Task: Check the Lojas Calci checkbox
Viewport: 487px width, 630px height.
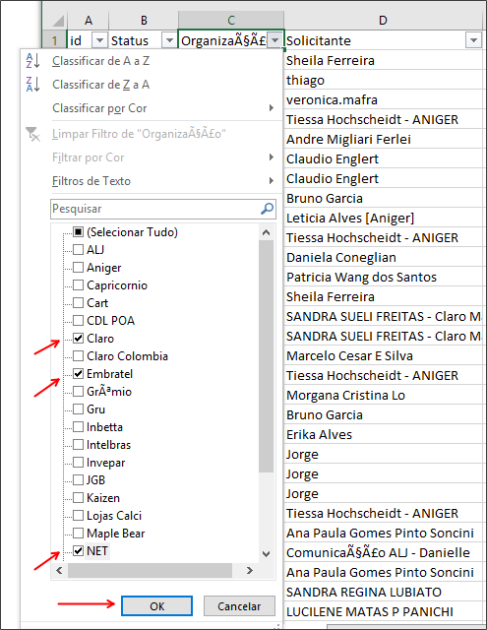Action: [78, 516]
